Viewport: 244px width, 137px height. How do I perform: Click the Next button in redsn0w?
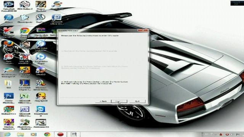(x=119, y=101)
